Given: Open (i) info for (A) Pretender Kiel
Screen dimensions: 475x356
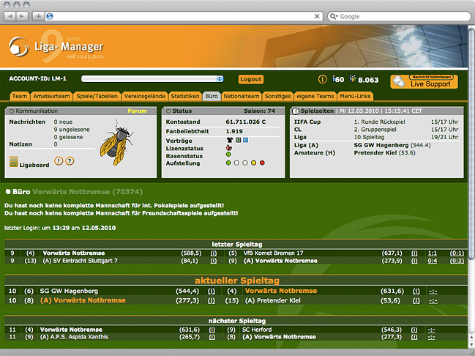Looking at the screenshot, I should click(416, 300).
